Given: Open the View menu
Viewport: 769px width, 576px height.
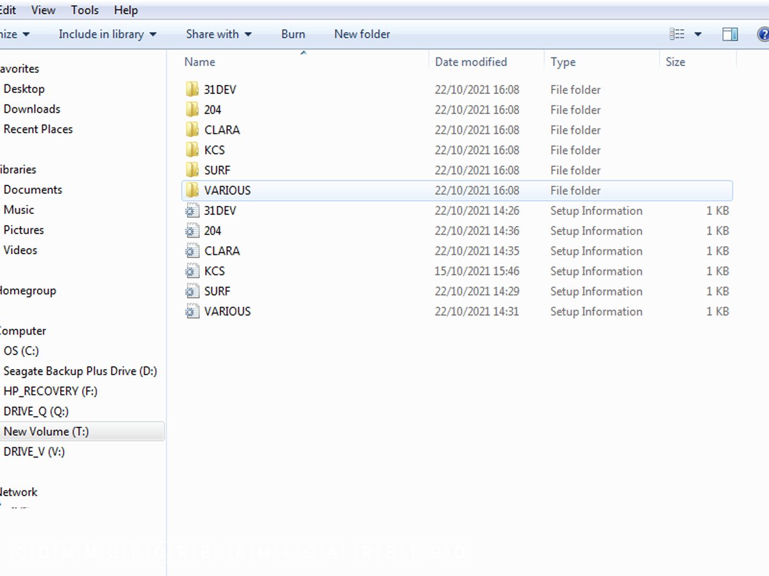Looking at the screenshot, I should 43,10.
